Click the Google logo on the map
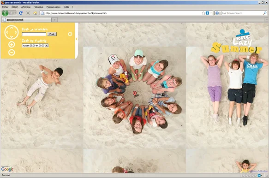 click(x=7, y=169)
